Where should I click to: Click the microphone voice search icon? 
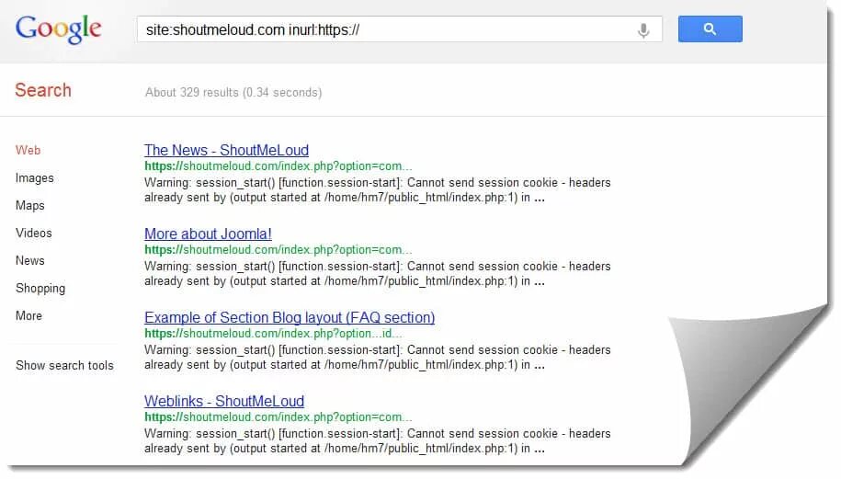pyautogui.click(x=643, y=30)
